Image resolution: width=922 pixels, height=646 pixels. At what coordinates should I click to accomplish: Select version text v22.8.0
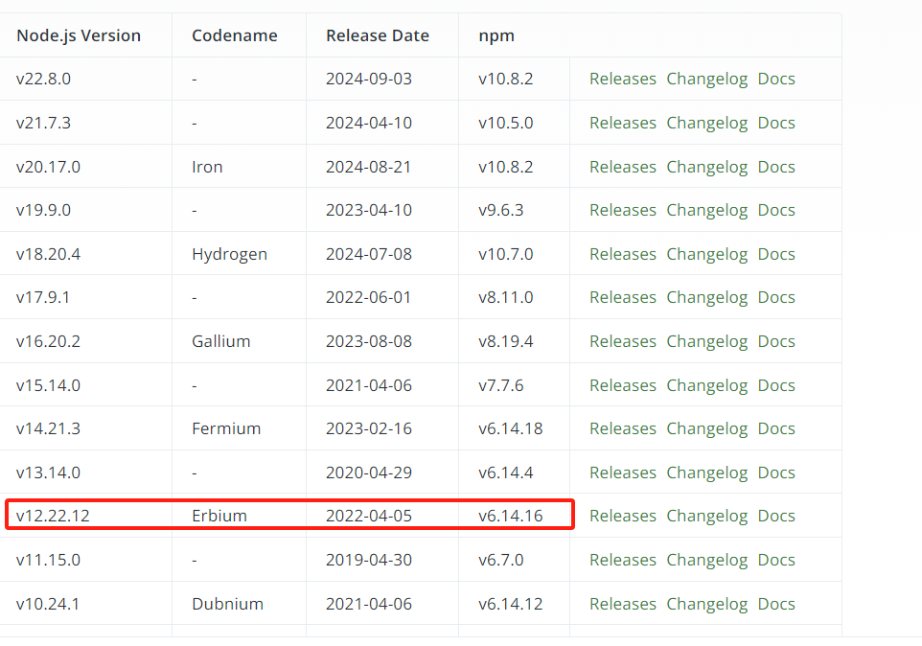click(x=43, y=79)
